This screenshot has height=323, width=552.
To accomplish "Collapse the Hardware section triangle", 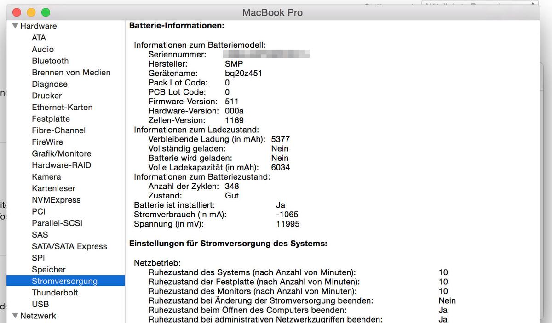I will (x=16, y=26).
